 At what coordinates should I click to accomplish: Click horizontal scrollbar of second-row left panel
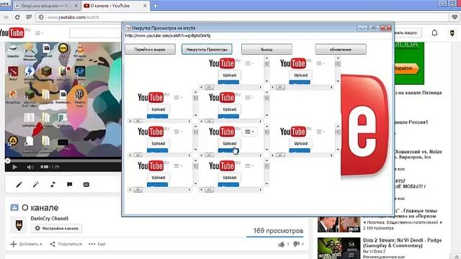[x=160, y=122]
